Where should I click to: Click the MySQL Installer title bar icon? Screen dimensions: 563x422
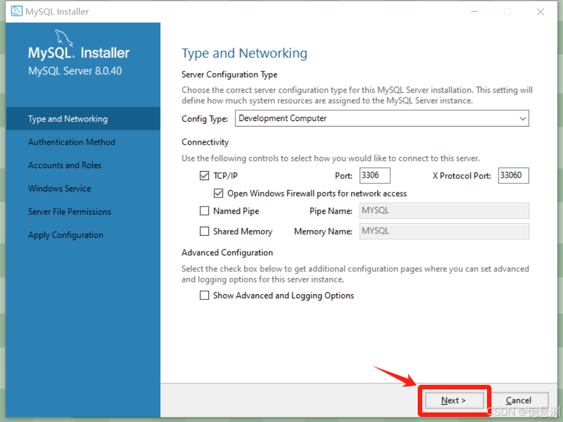click(16, 11)
